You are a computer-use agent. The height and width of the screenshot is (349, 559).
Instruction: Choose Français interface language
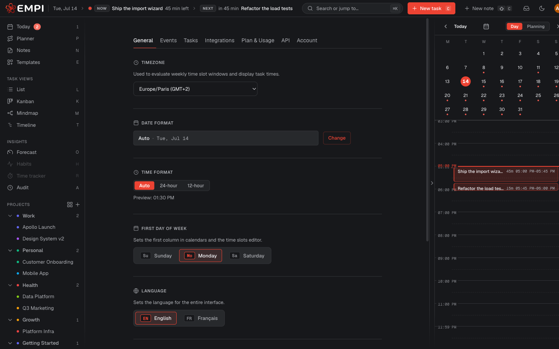[x=201, y=318]
